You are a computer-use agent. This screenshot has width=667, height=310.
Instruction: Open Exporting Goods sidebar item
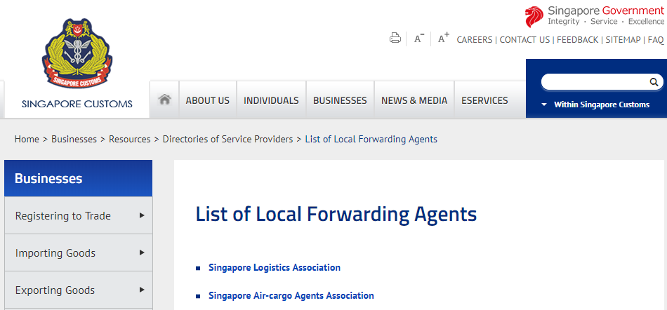point(78,290)
